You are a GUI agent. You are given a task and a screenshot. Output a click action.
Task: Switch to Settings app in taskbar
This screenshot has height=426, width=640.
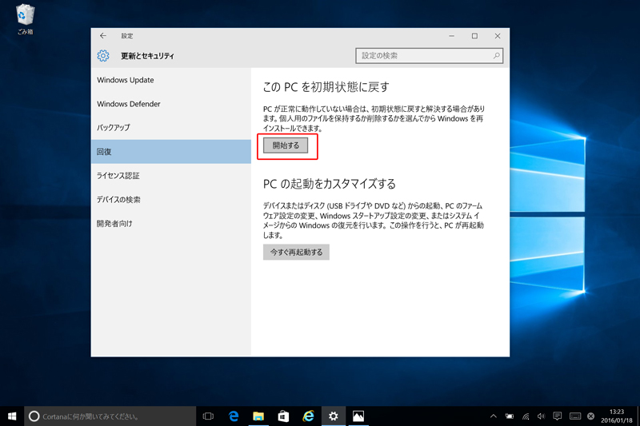[x=334, y=416]
